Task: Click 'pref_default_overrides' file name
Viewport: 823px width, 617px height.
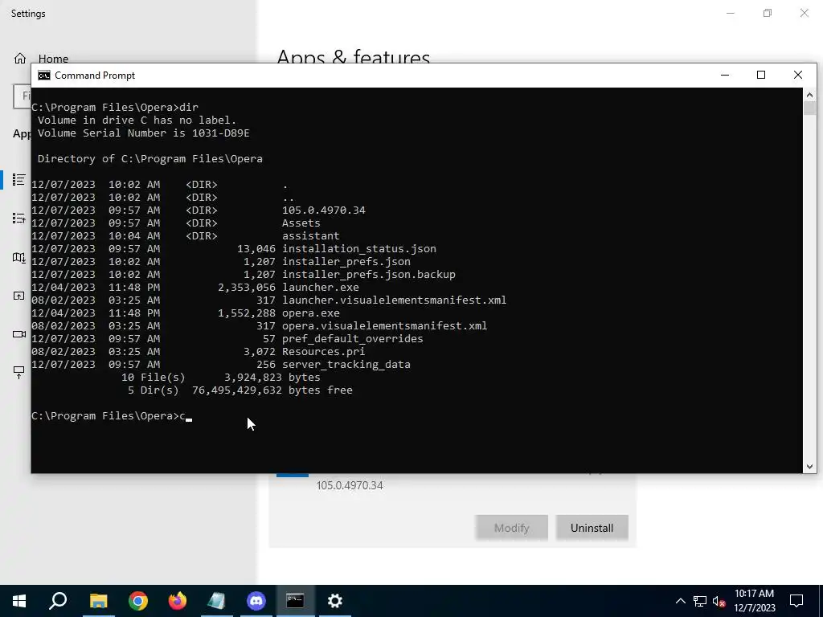Action: pos(353,339)
